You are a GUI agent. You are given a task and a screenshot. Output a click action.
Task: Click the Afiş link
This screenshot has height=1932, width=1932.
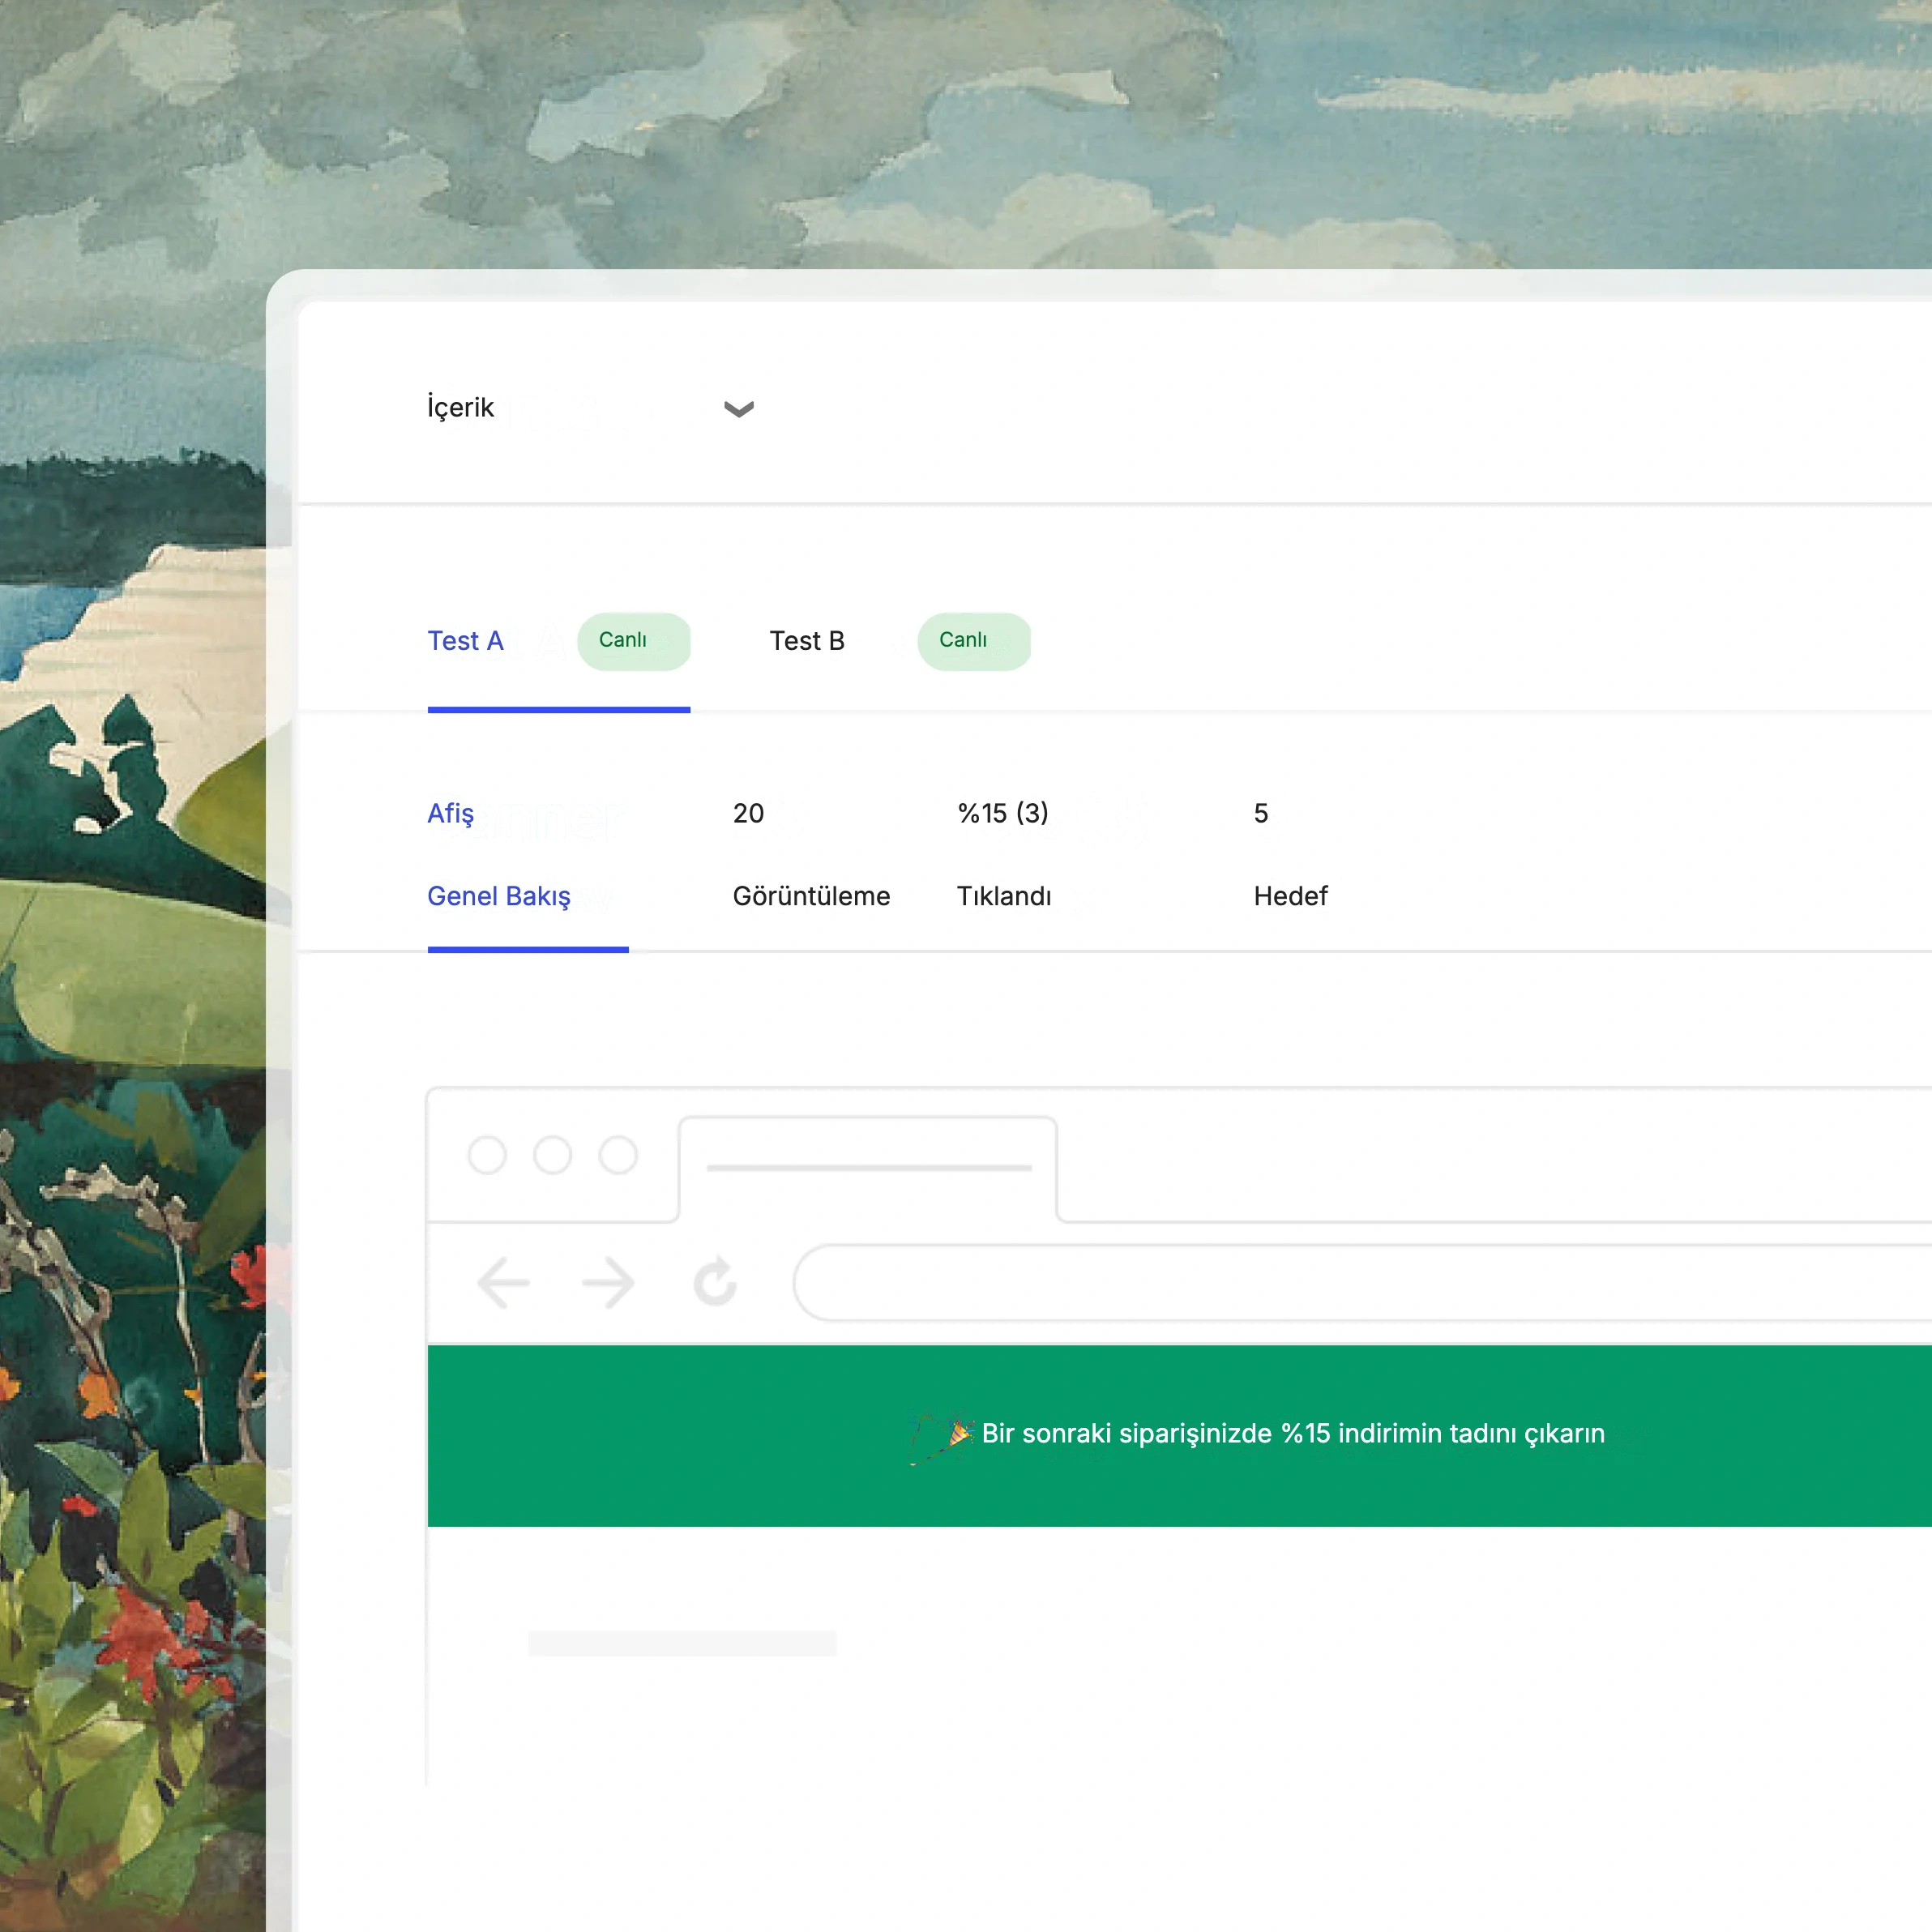450,814
